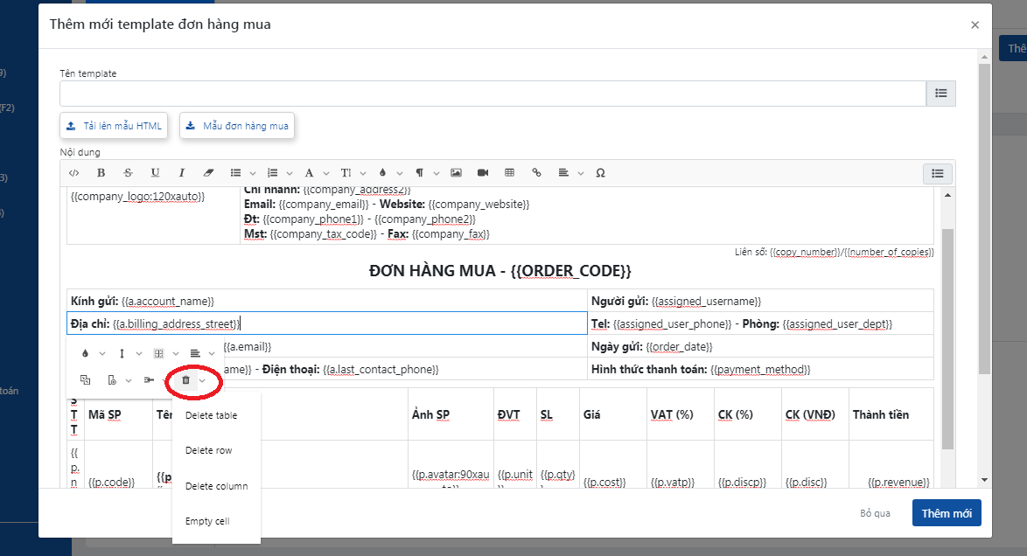Open the special characters Omega icon

click(x=600, y=173)
